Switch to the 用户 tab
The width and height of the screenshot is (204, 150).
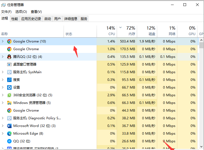(x=57, y=19)
